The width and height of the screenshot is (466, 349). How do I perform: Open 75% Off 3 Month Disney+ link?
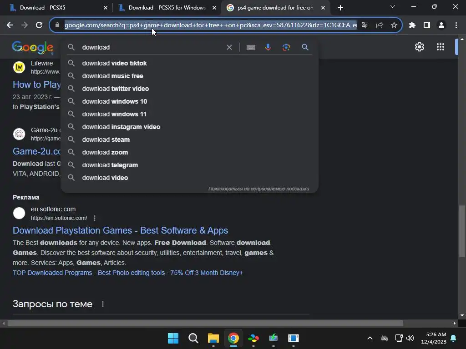[x=207, y=273]
